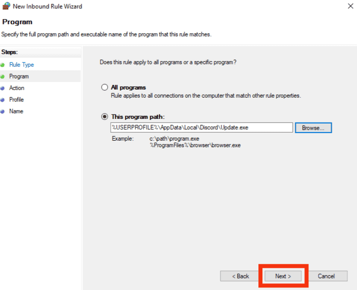Viewport: 357px width, 290px height.
Task: Go back with the Back button
Action: pos(240,276)
